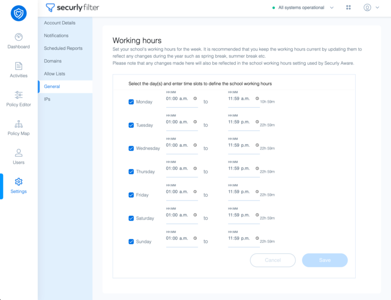391x300 pixels.
Task: Click Tuesday end time clock icon
Action: point(257,122)
